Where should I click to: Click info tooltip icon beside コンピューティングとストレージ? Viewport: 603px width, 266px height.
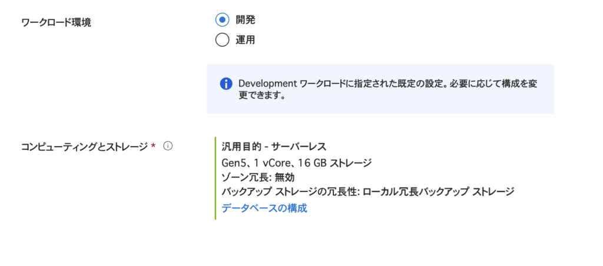point(167,147)
